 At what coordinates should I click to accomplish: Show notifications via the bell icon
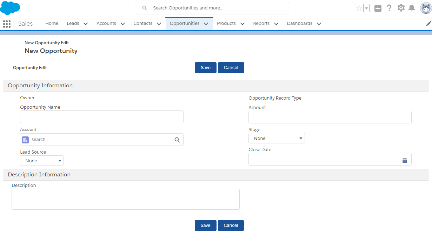[x=412, y=8]
